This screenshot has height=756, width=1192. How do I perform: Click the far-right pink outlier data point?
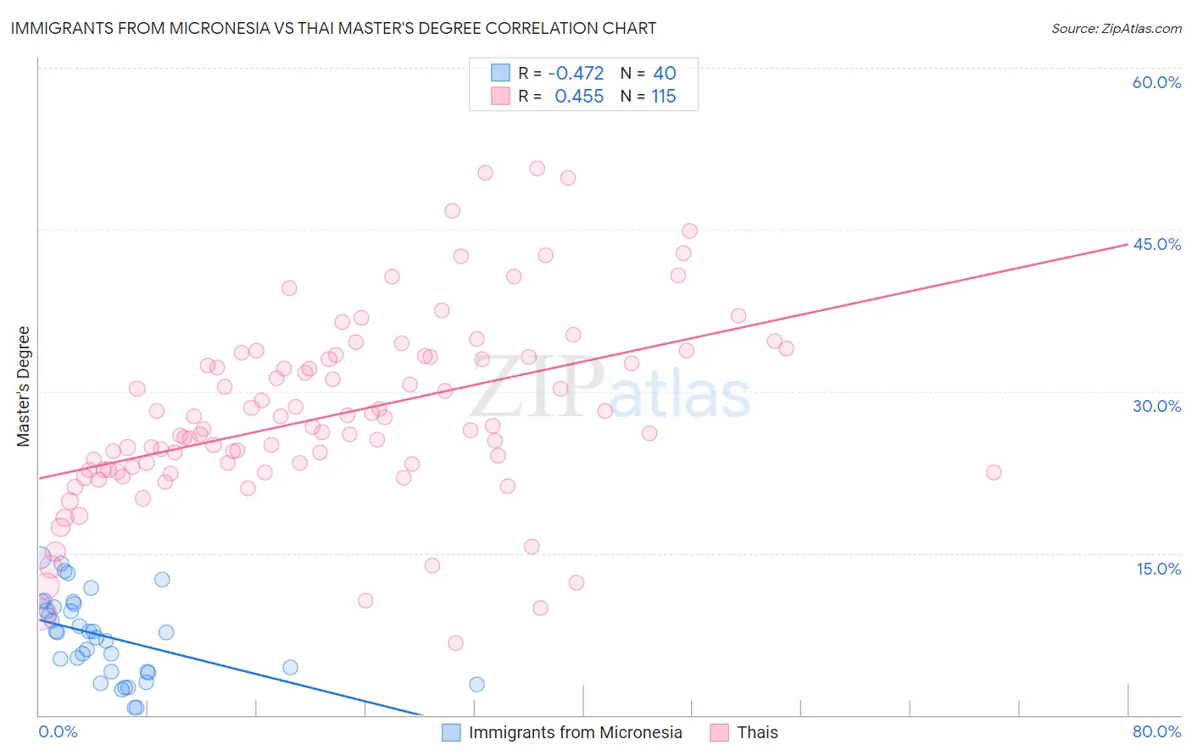[x=994, y=472]
